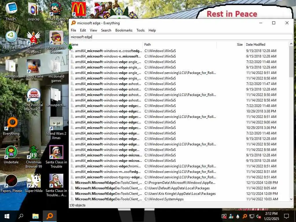The width and height of the screenshot is (296, 222).
Task: Click the Everything tray icon
Action: (x=245, y=216)
